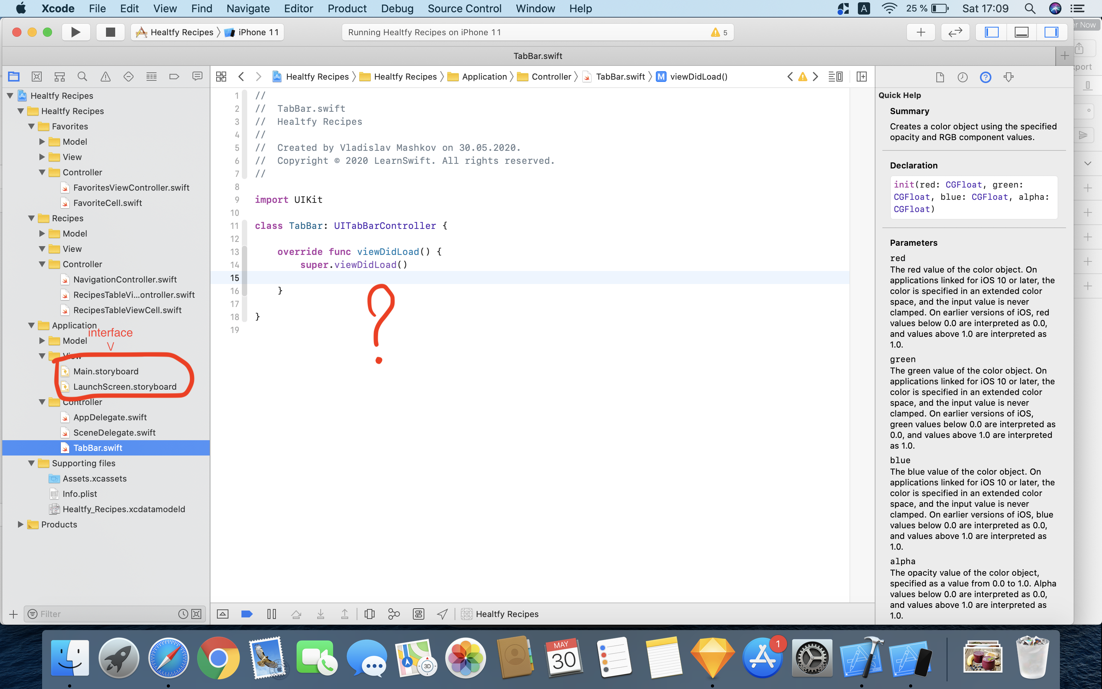Show the Report navigator
Image resolution: width=1102 pixels, height=689 pixels.
click(x=197, y=77)
